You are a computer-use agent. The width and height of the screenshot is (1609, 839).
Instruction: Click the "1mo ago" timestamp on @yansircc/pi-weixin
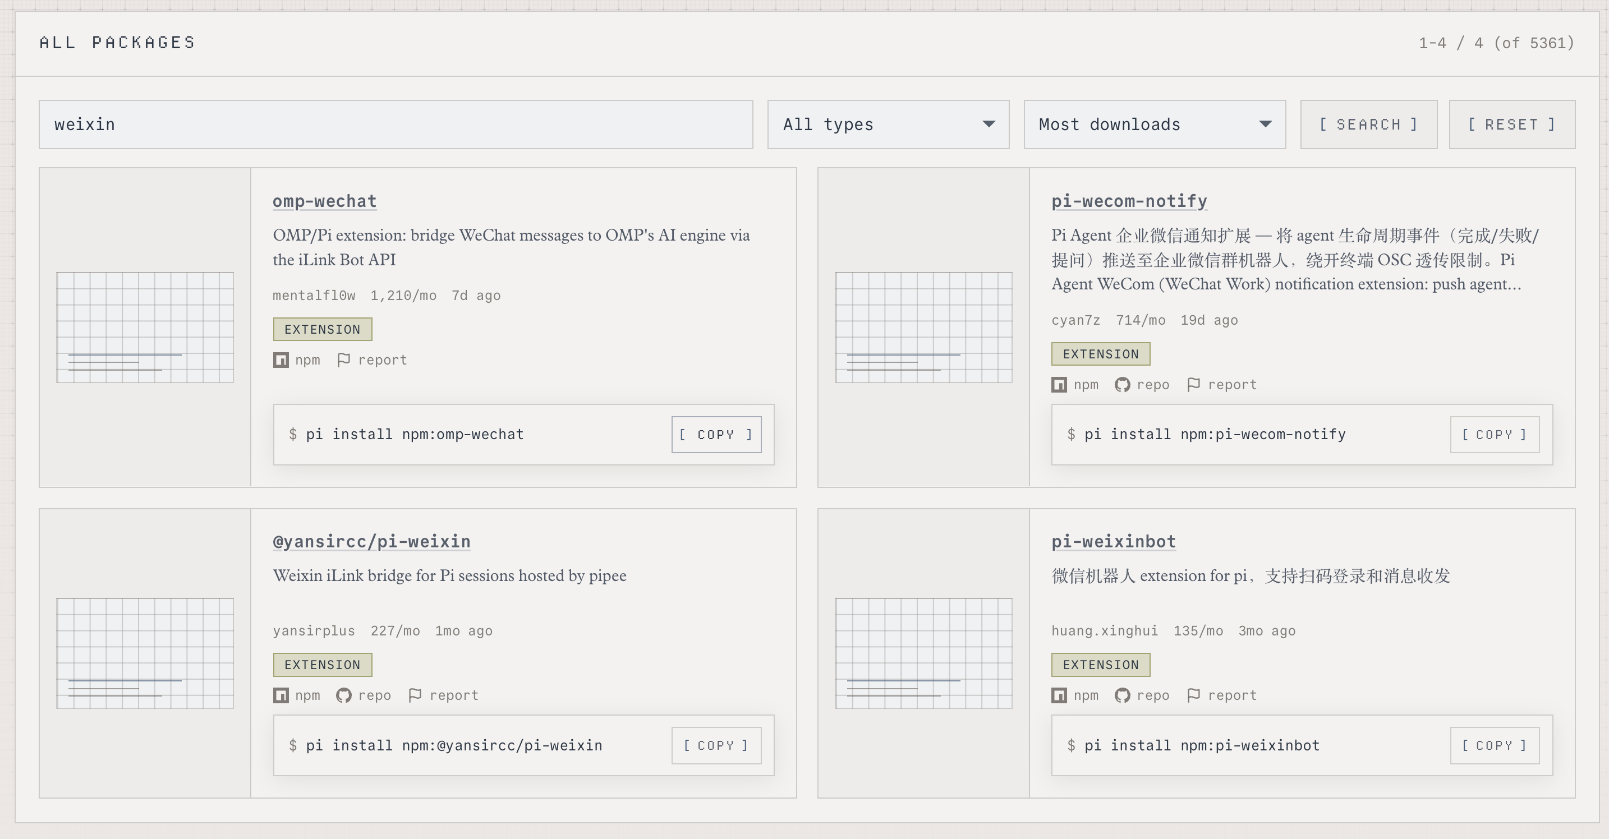point(463,631)
